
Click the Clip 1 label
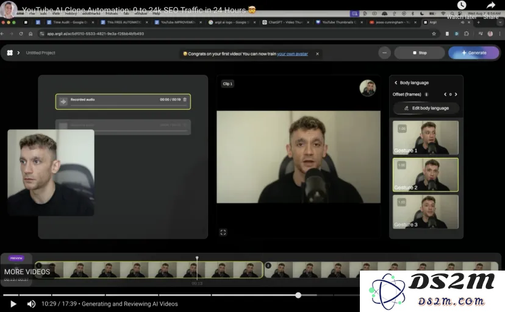coord(227,83)
